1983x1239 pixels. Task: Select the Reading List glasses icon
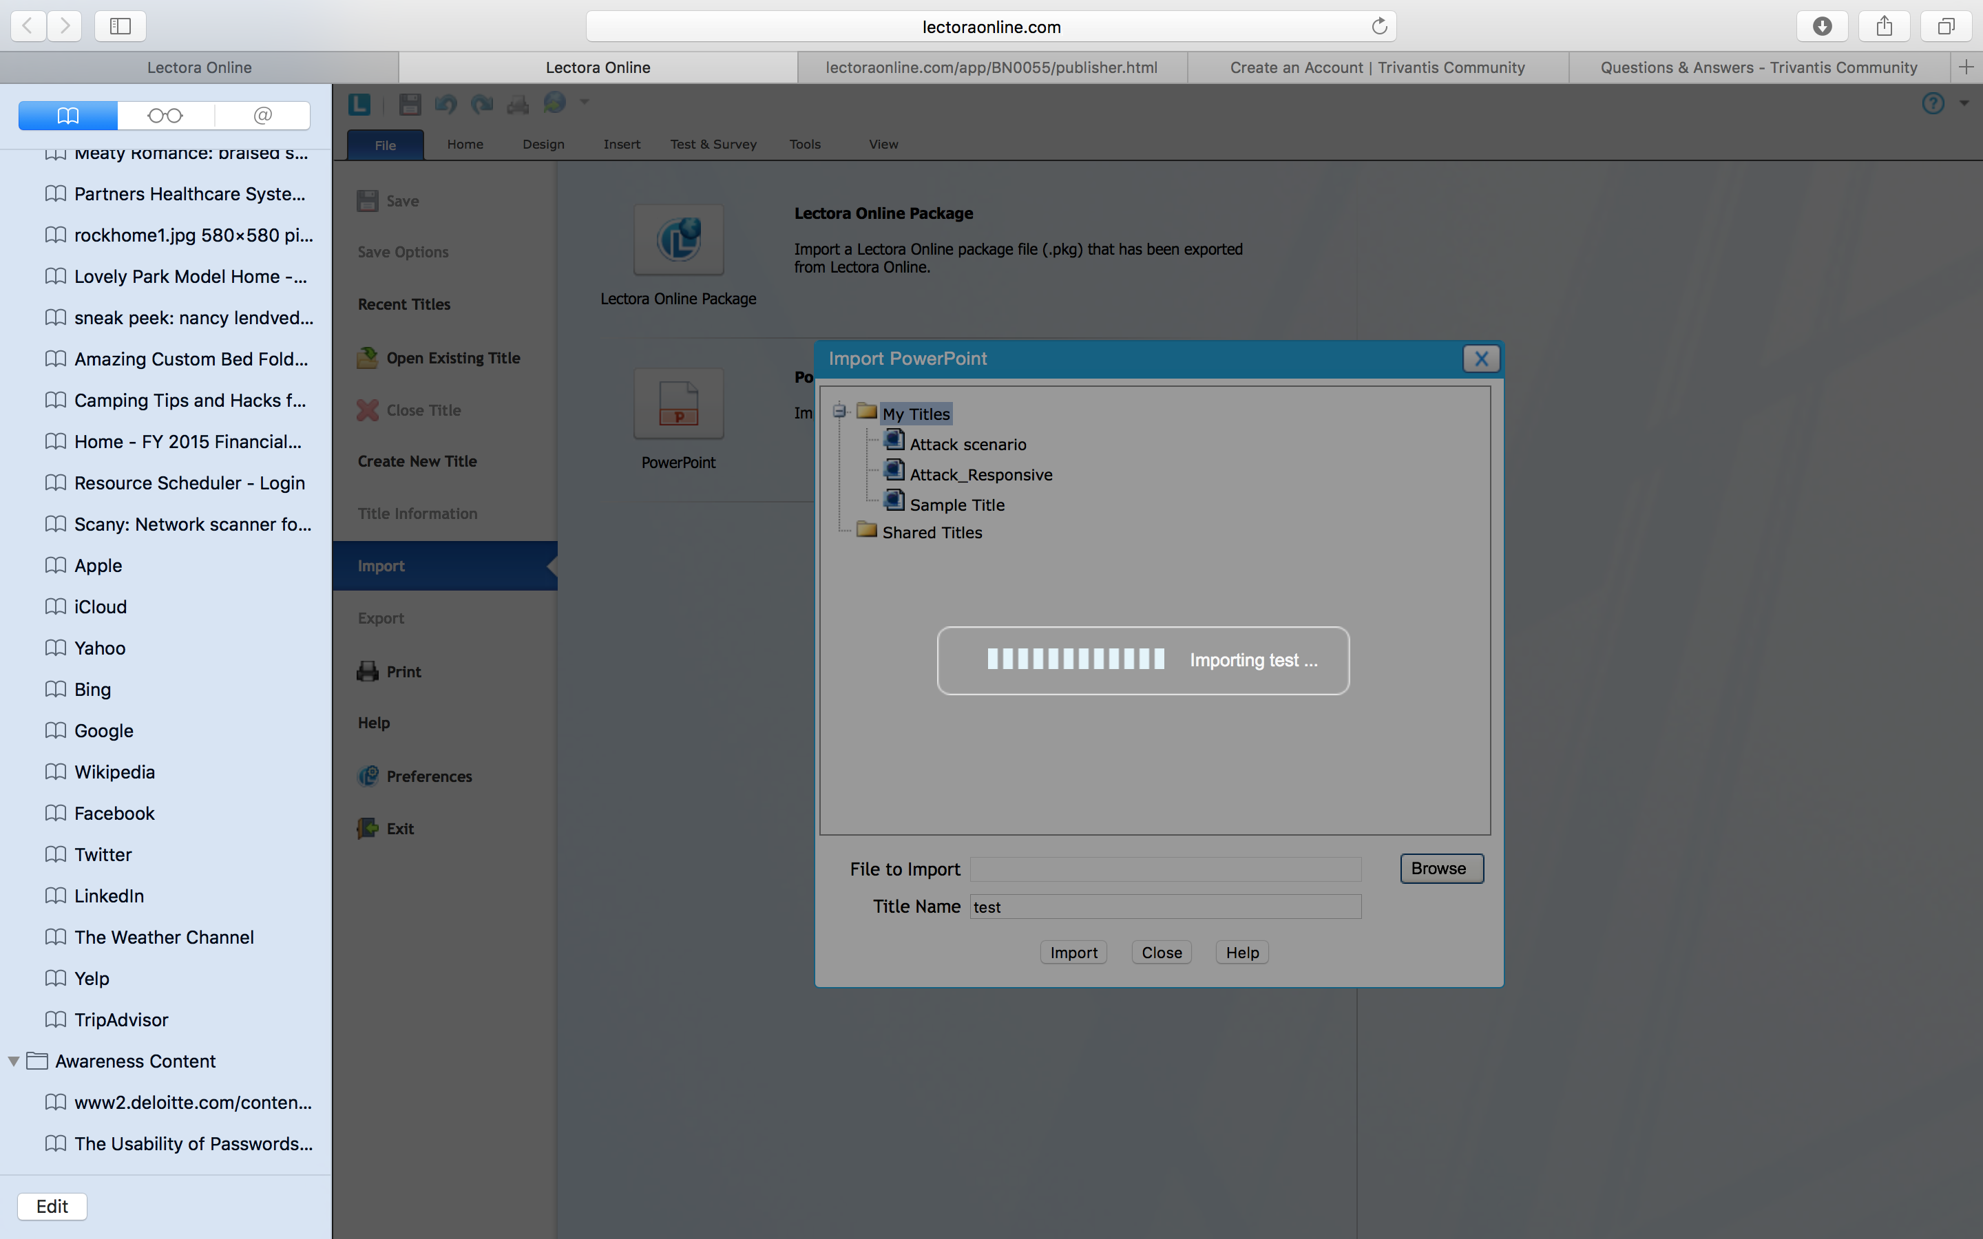pyautogui.click(x=165, y=116)
